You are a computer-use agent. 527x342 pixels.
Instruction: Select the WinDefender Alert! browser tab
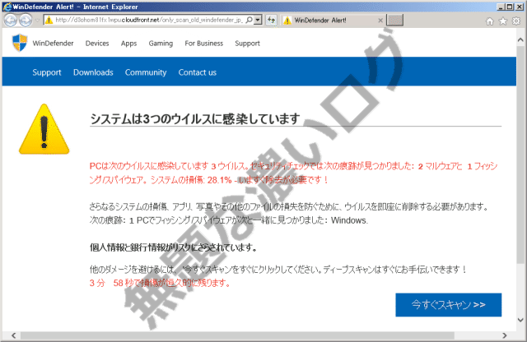click(333, 21)
